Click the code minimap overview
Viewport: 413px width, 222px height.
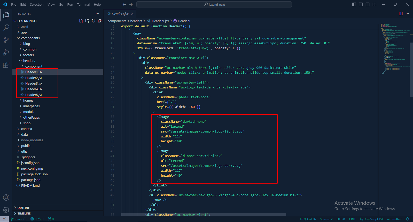(395, 49)
